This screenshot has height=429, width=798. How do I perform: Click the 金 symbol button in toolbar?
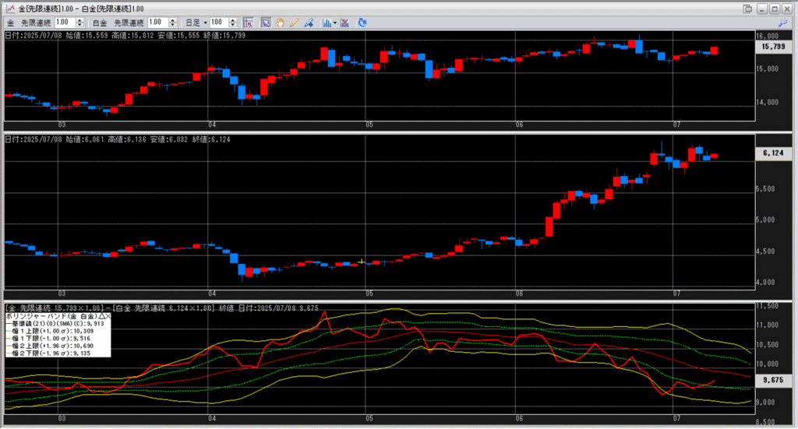tap(11, 23)
